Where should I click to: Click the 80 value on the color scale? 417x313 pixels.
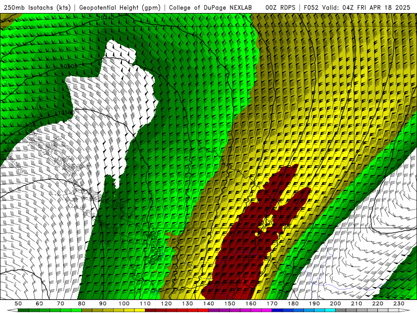coord(81,304)
